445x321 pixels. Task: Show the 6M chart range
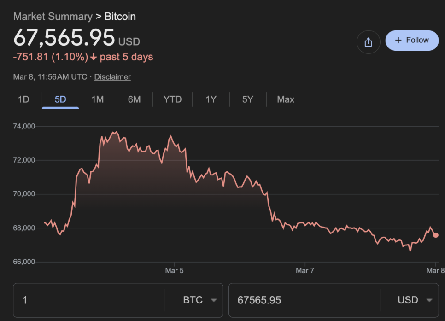pyautogui.click(x=134, y=99)
